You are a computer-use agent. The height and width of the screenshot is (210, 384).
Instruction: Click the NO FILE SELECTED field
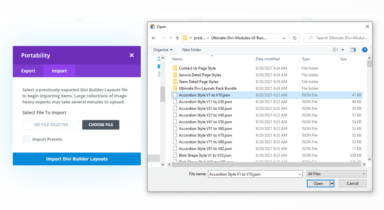pyautogui.click(x=51, y=125)
